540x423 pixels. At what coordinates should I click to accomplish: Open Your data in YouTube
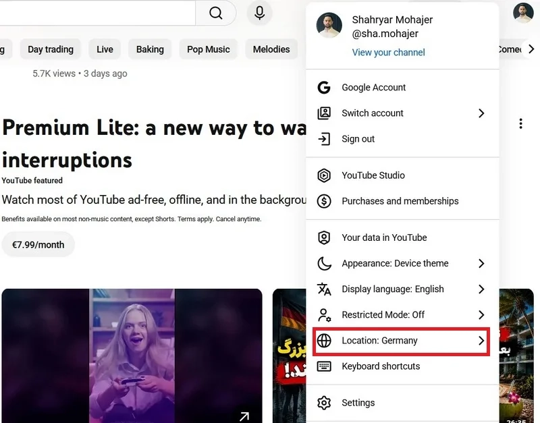coord(402,237)
